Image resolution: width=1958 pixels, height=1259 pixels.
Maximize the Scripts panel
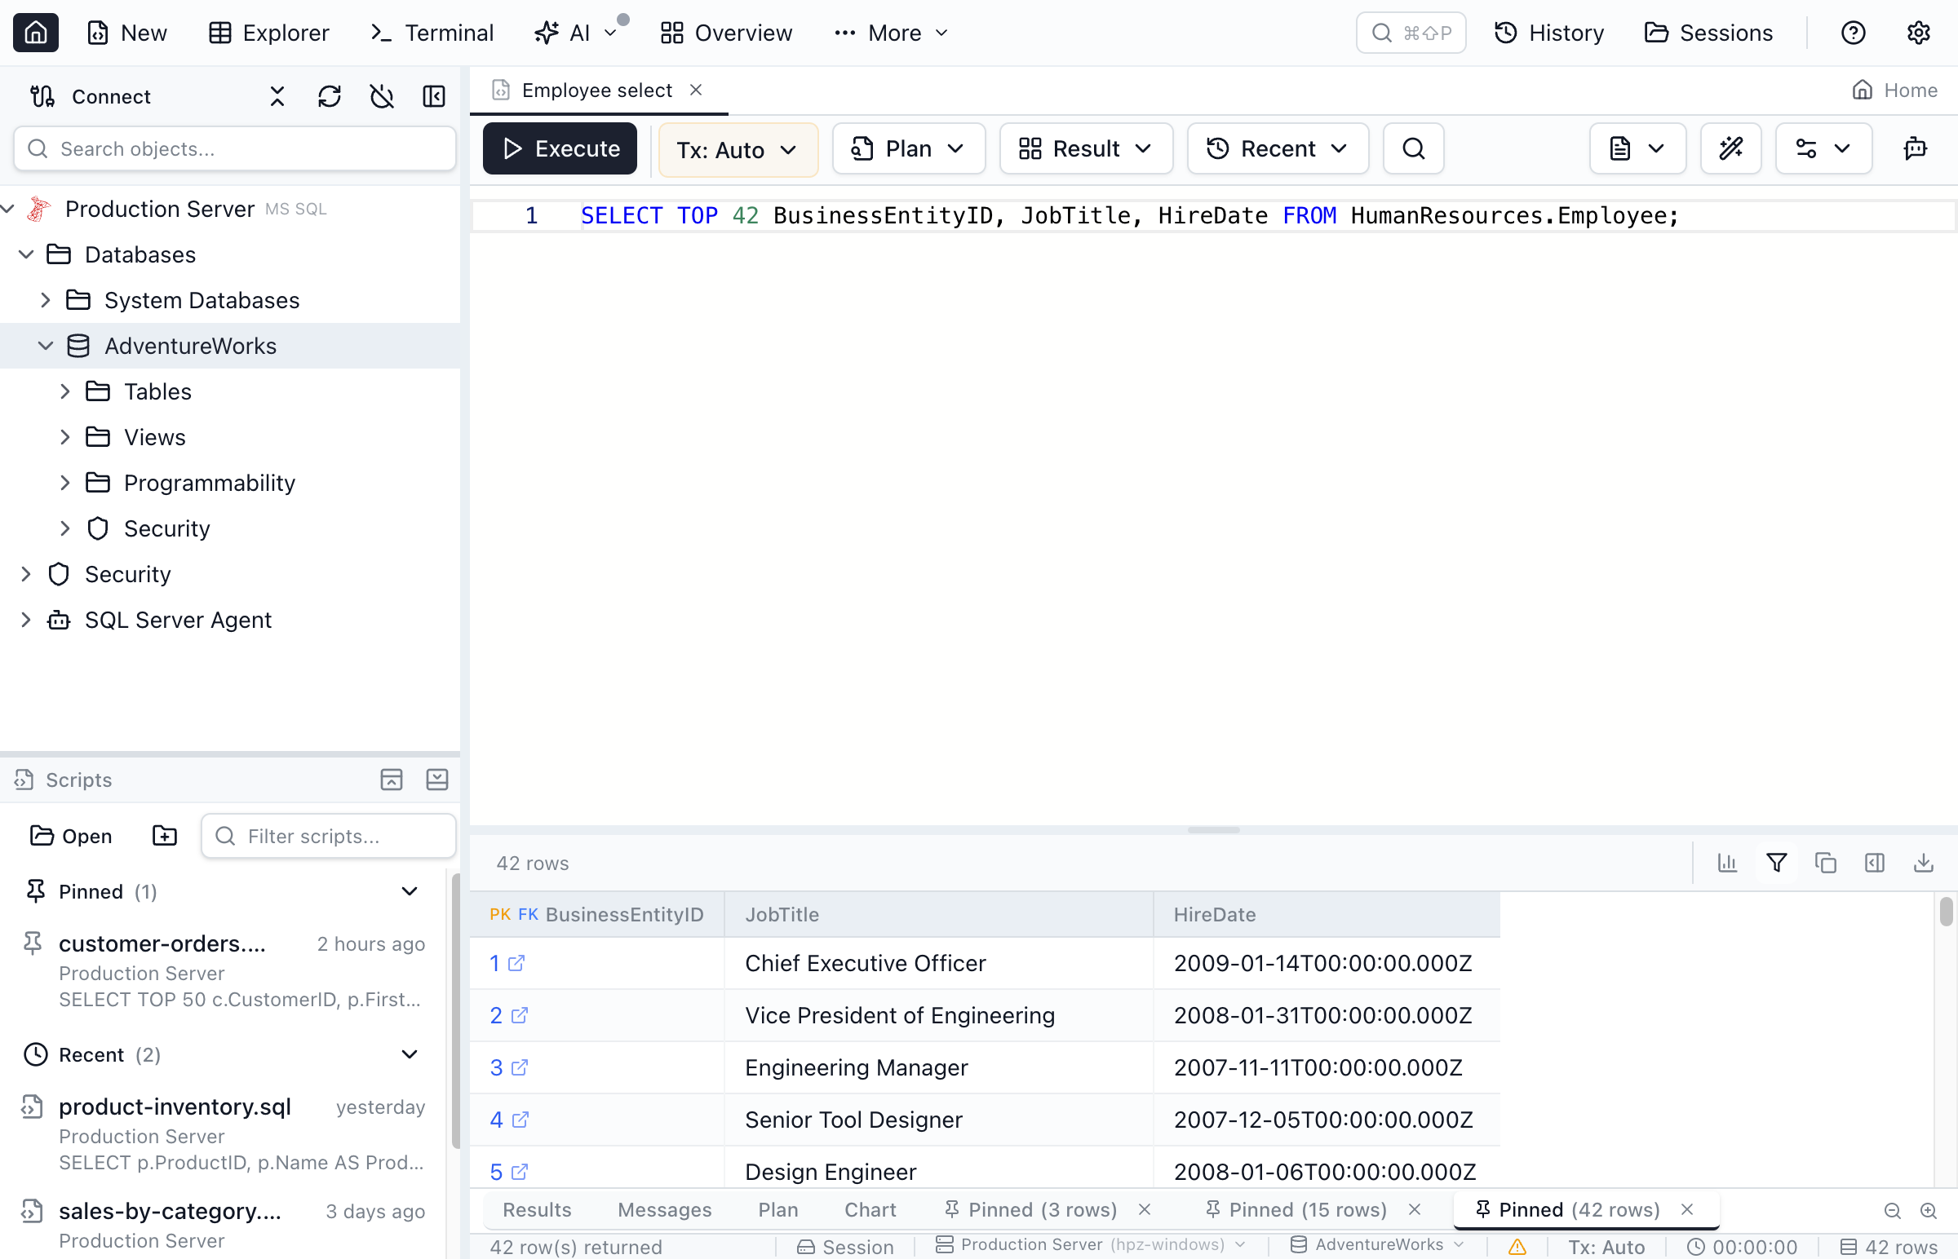pyautogui.click(x=392, y=780)
